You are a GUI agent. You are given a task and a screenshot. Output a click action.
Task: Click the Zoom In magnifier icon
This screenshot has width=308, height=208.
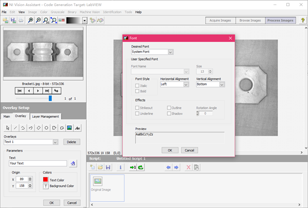(31, 20)
